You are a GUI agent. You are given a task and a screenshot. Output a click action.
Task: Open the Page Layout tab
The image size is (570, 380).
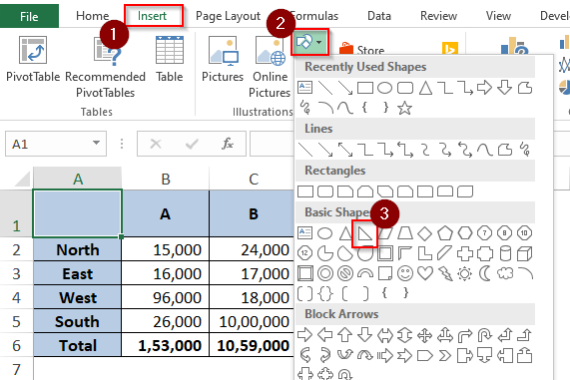coord(228,16)
